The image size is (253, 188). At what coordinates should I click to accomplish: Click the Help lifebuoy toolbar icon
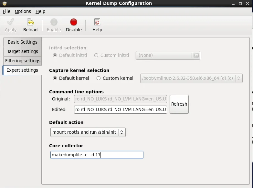click(x=97, y=22)
